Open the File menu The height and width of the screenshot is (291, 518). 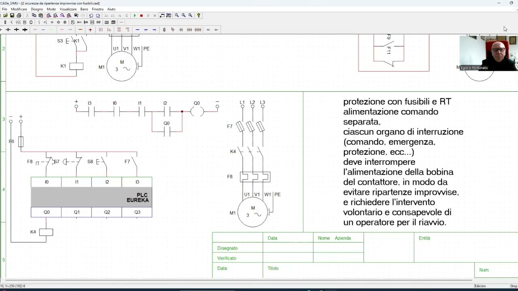[x=4, y=9]
